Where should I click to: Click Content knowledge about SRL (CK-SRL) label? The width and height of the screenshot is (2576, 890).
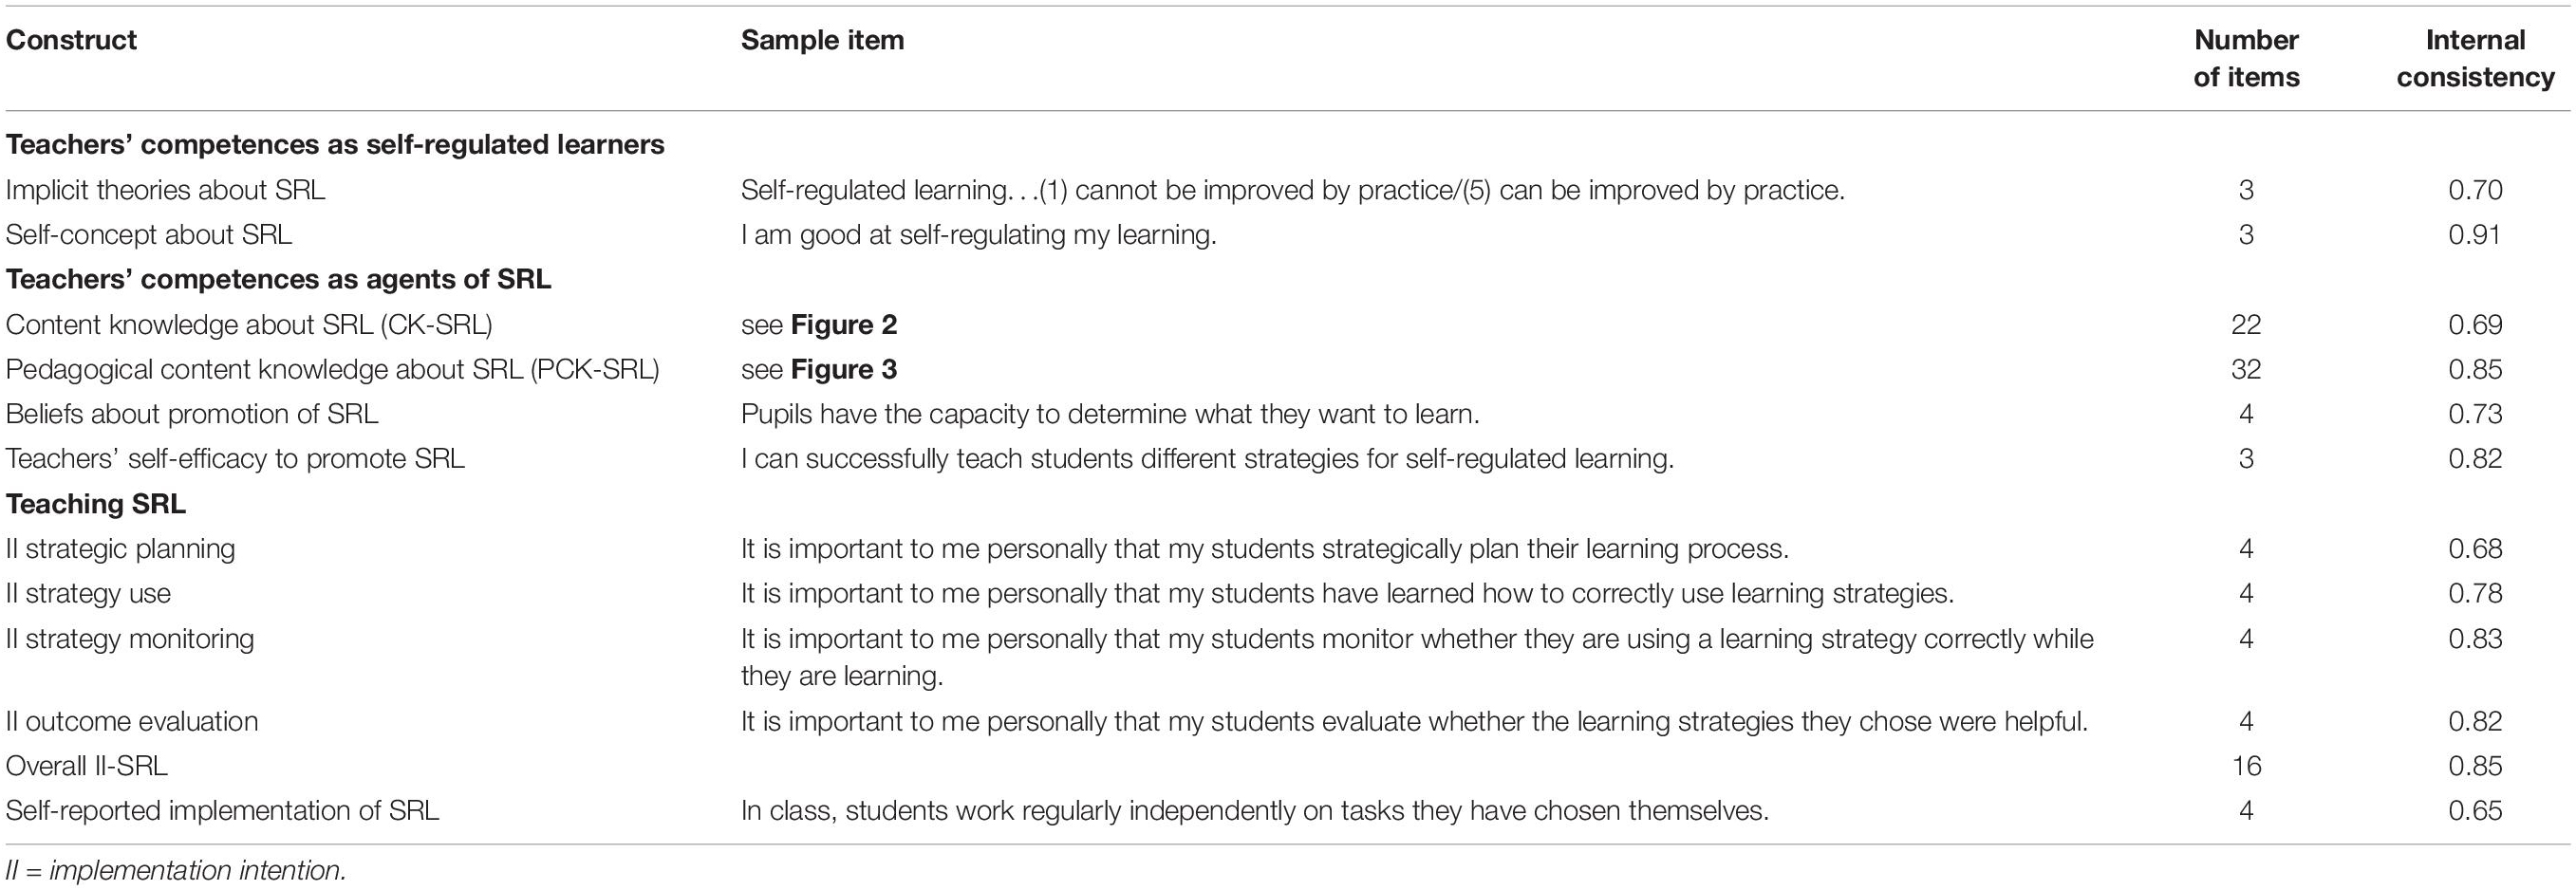pyautogui.click(x=249, y=325)
